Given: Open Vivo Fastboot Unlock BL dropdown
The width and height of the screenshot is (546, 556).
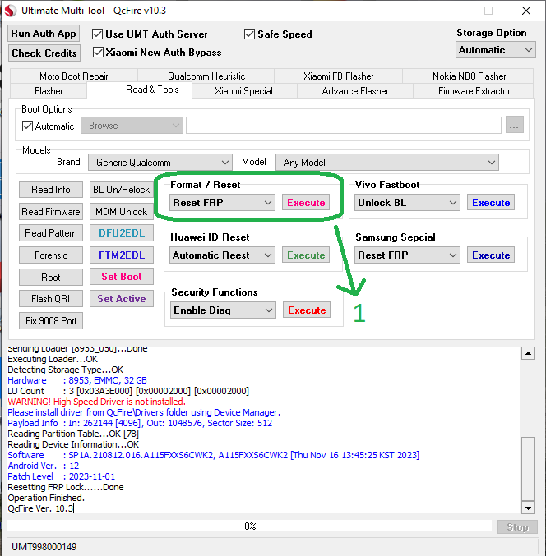Looking at the screenshot, I should coord(407,203).
